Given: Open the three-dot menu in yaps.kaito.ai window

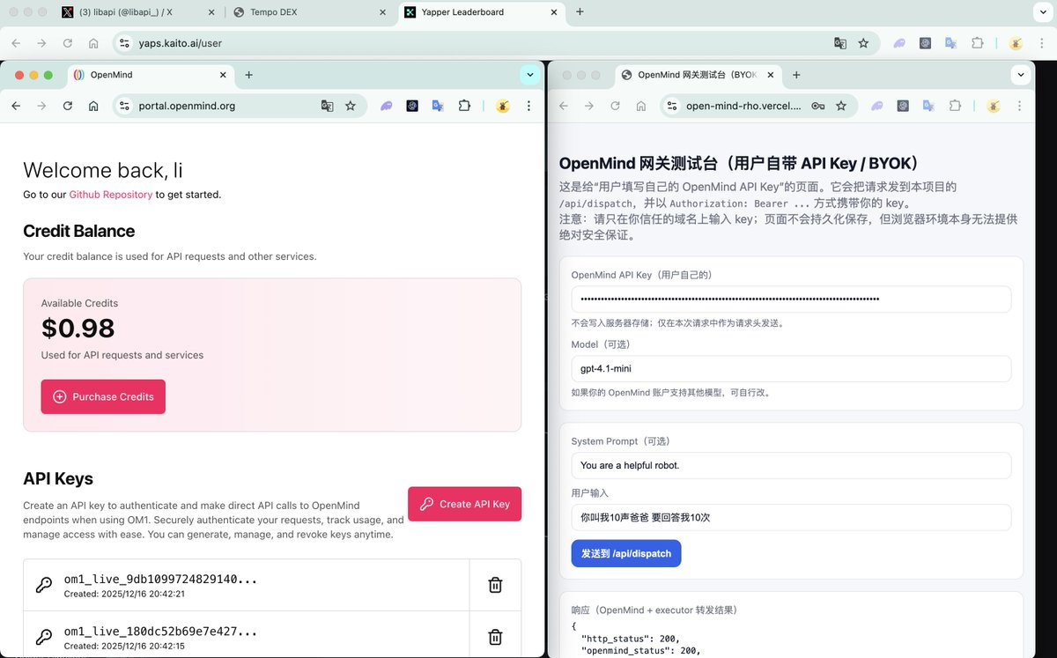Looking at the screenshot, I should (1042, 43).
